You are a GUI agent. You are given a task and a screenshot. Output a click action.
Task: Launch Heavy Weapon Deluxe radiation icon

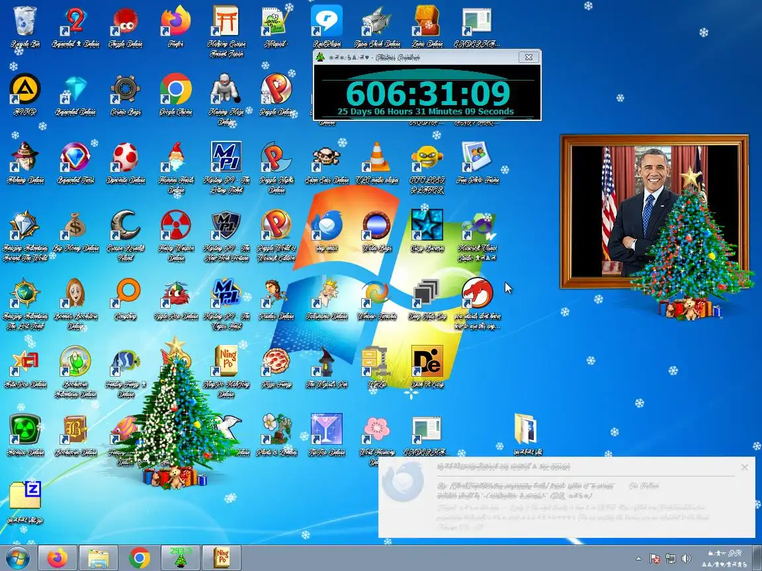coord(175,225)
